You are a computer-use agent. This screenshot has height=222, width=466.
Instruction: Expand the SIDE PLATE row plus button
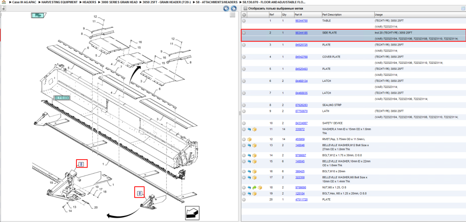pos(244,33)
